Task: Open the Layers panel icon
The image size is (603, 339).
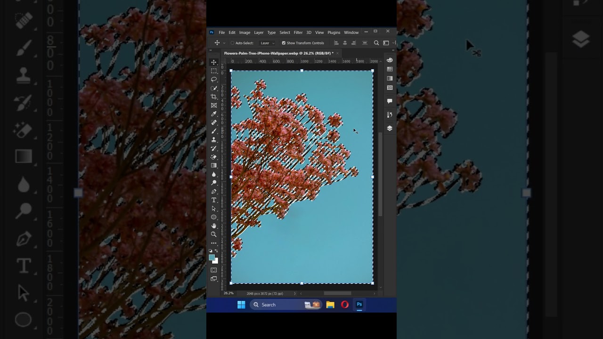Action: click(x=390, y=128)
